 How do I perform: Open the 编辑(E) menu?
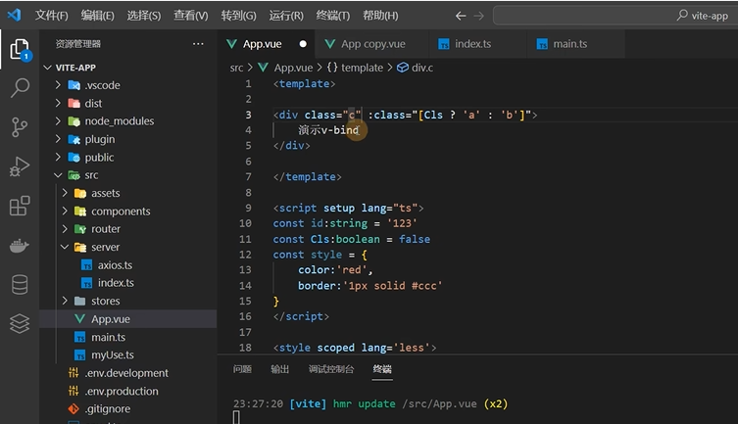tap(97, 16)
